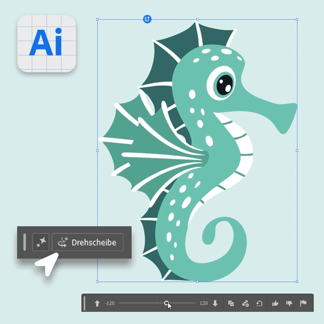Click the down arrow in turntable bar
The height and width of the screenshot is (324, 324).
tap(215, 304)
